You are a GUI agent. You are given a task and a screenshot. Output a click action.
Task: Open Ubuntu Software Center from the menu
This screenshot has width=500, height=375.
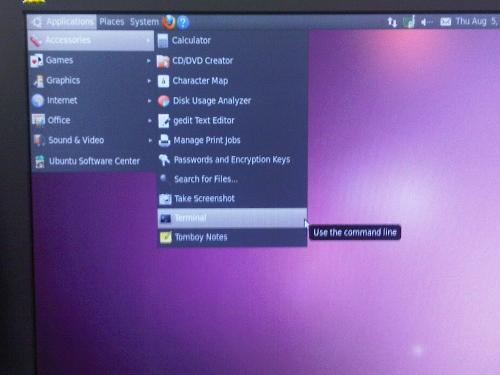pos(94,161)
